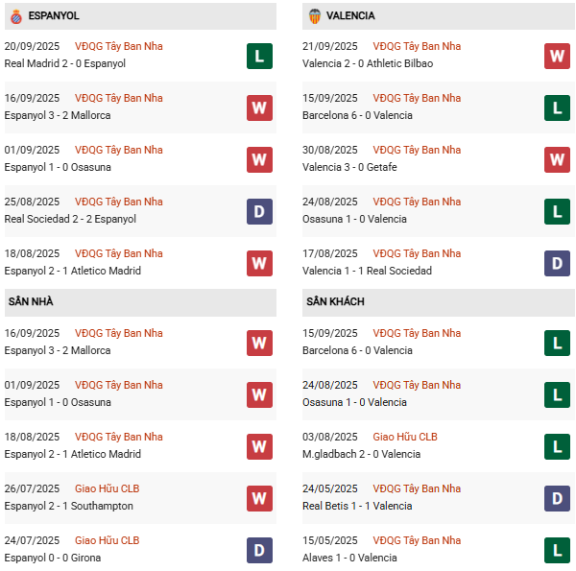The width and height of the screenshot is (576, 571).
Task: Click the Espanyol 2 - 1 Atletico Madrid result dated 18/08/2025 in the top Espanyol list
Action: (72, 271)
